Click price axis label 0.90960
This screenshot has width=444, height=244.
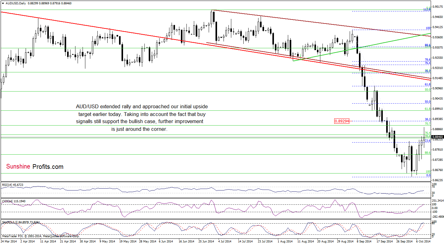(438, 88)
